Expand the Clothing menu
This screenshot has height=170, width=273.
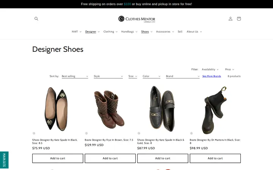tap(110, 32)
